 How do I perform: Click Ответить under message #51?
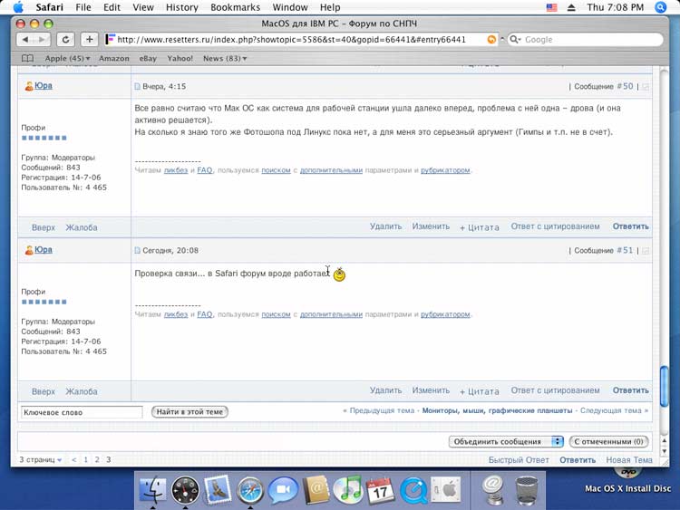[x=630, y=390]
